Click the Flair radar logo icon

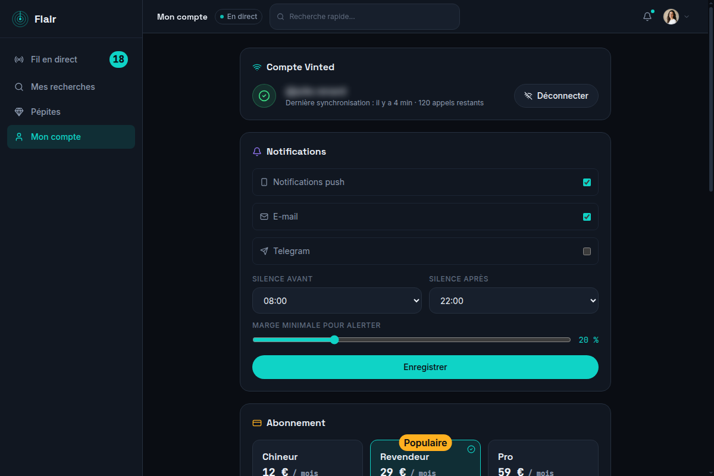pyautogui.click(x=20, y=19)
